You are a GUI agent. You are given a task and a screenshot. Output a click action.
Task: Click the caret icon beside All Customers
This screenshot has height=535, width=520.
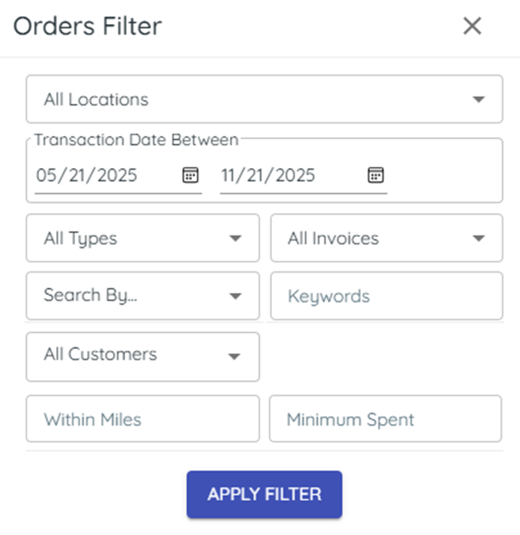(x=235, y=356)
